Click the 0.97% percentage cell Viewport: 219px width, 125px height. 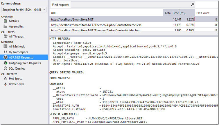coord(190,25)
